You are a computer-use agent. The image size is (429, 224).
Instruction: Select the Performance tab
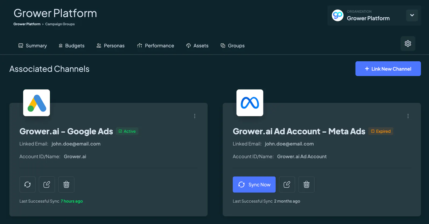pos(156,46)
